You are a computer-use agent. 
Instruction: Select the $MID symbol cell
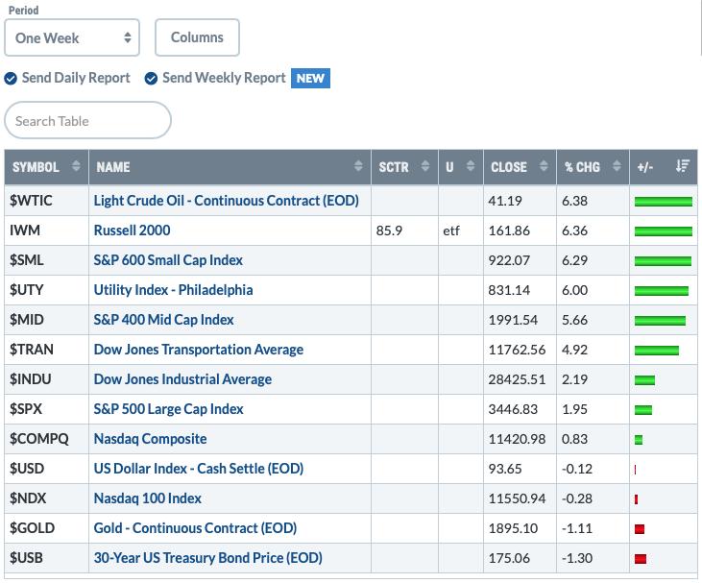[x=46, y=320]
